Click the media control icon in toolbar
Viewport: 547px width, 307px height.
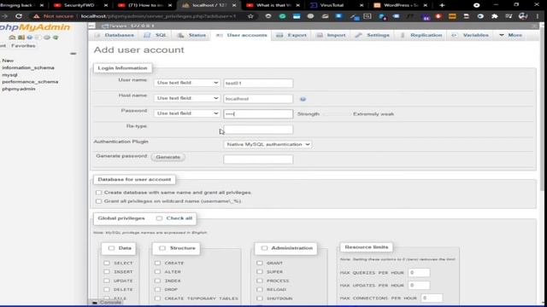pyautogui.click(x=509, y=16)
